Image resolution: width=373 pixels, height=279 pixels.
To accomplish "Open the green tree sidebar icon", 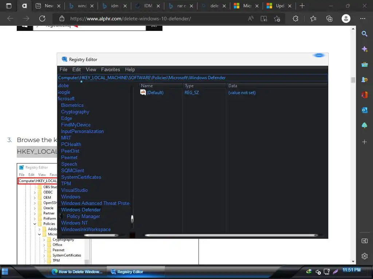I will point(364,125).
